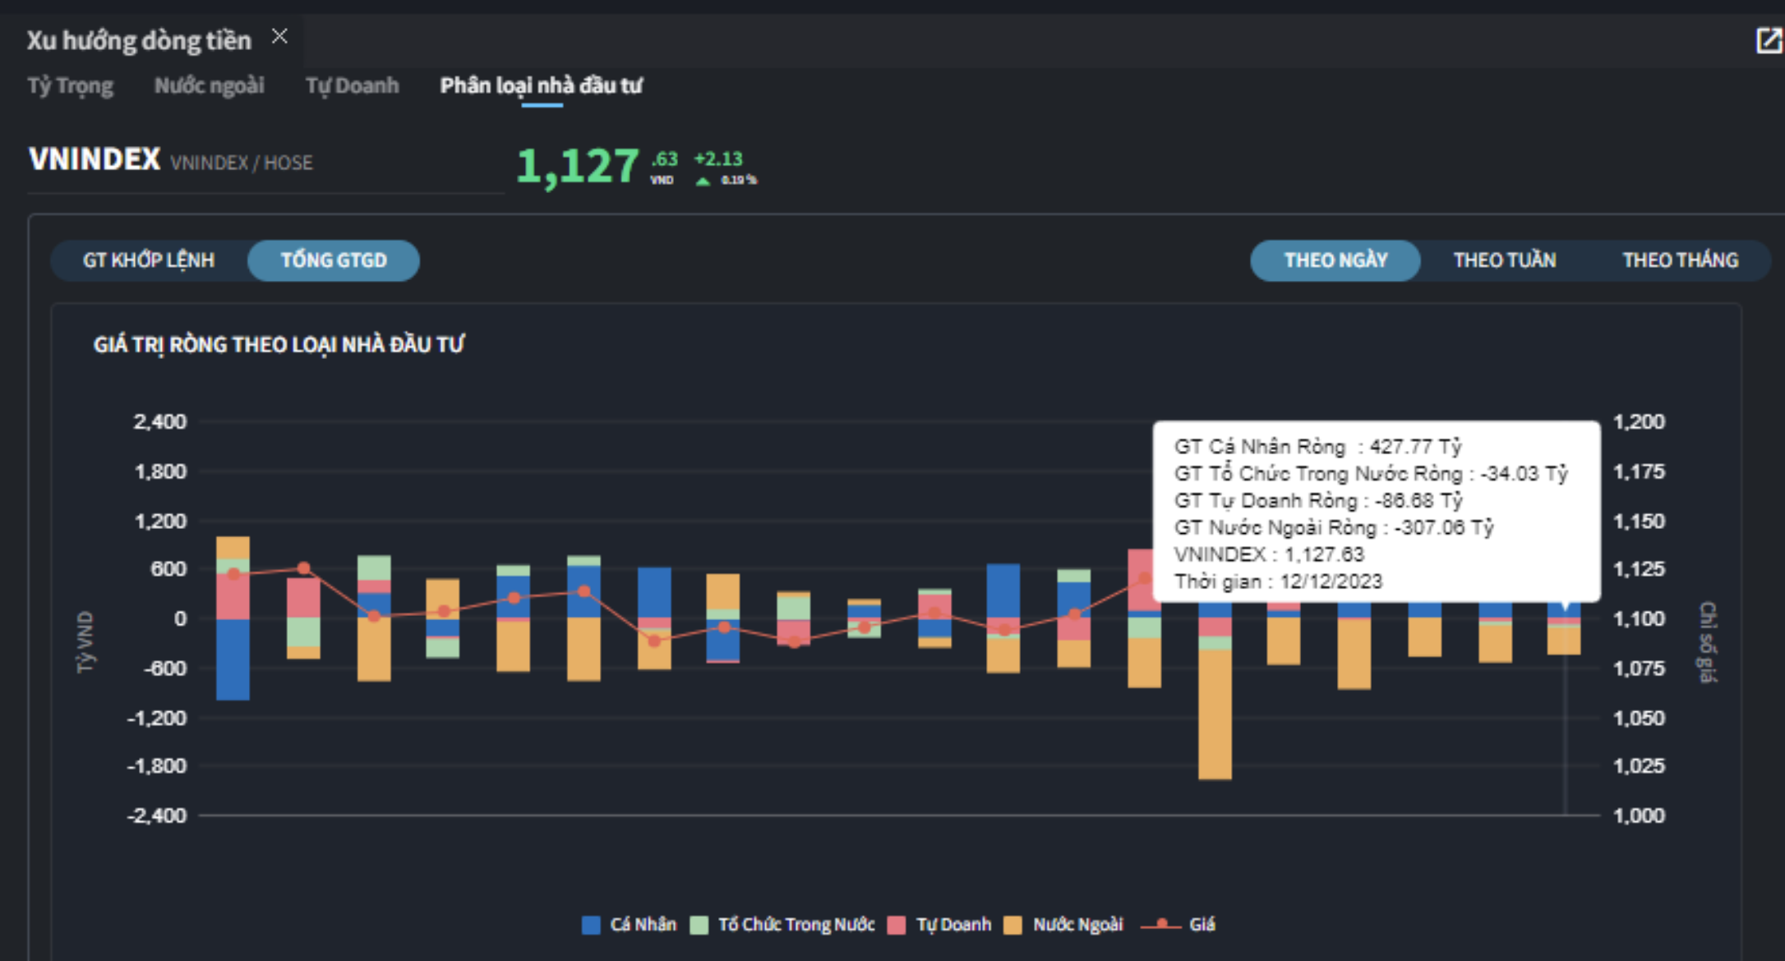Choose THEO TUẦN timeframe
Image resolution: width=1785 pixels, height=961 pixels.
[x=1504, y=260]
